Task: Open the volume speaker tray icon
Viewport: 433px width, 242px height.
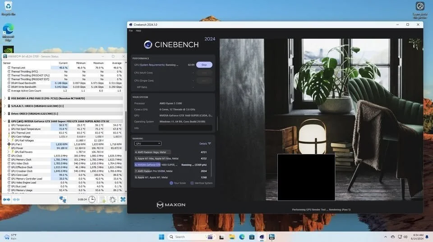Action: [x=405, y=237]
